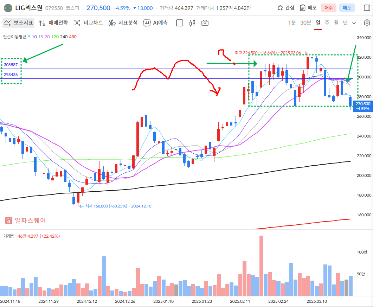Click the cyan 5 moving-average period
The height and width of the screenshot is (307, 373).
pos(29,37)
